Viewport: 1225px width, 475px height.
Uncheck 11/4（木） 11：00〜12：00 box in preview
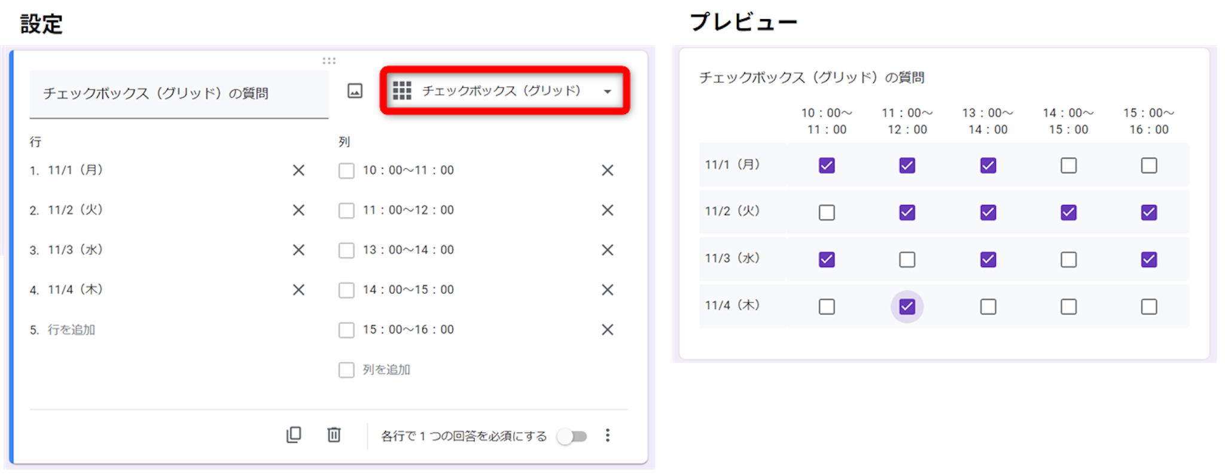tap(907, 307)
